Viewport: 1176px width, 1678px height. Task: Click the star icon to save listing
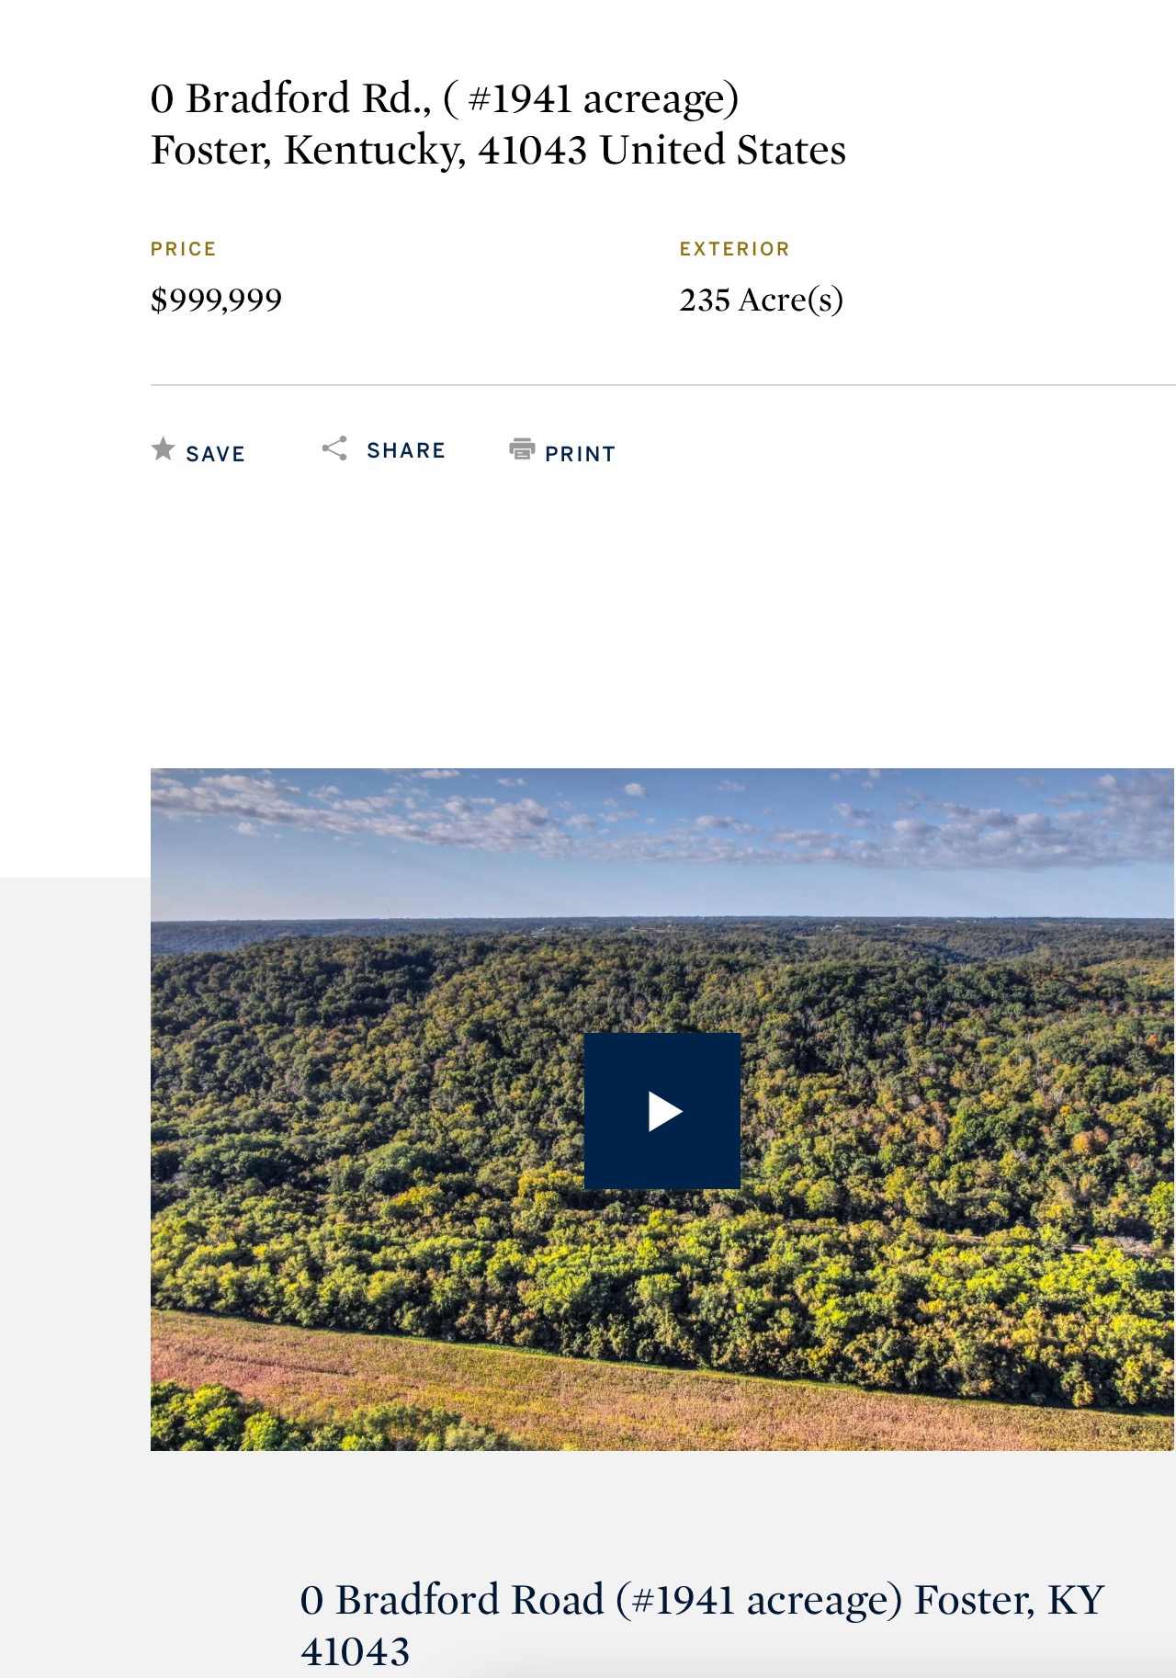163,448
